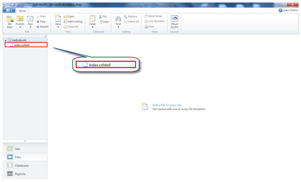Viewport: 301px width, 182px height.
Task: Launch Visual Studio
Action: coord(174,22)
